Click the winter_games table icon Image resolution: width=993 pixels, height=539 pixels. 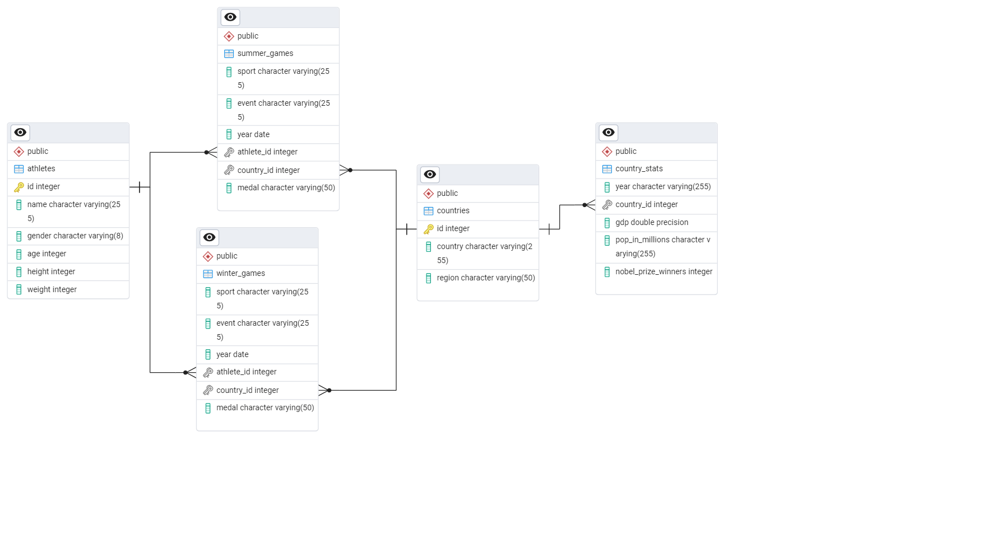(x=208, y=274)
